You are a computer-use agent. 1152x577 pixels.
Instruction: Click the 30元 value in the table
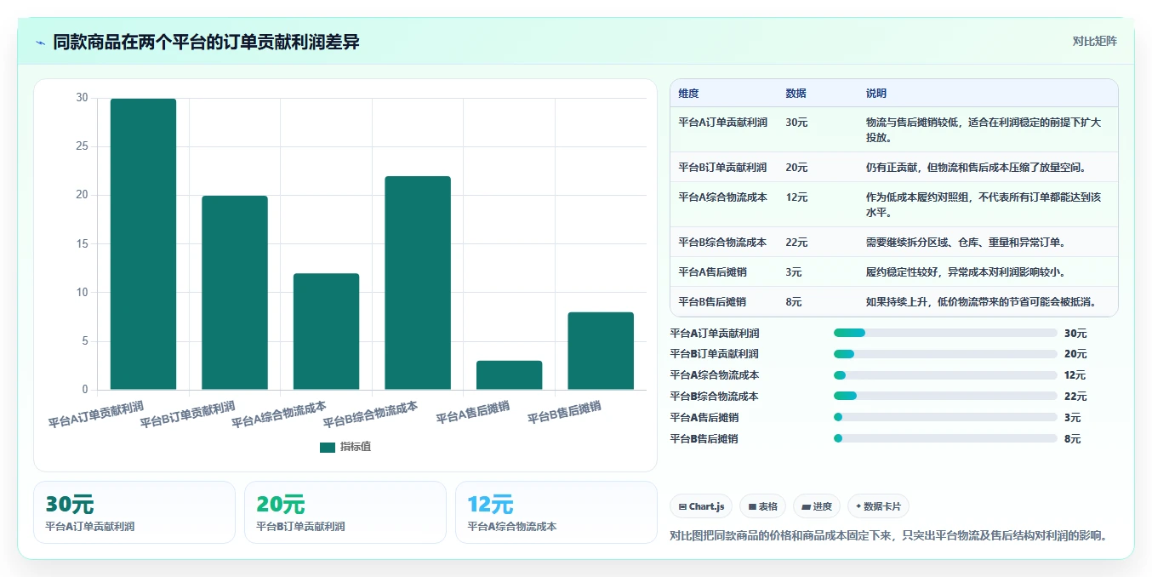(x=796, y=123)
